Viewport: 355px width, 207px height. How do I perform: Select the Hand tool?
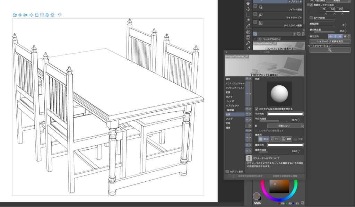click(x=248, y=3)
